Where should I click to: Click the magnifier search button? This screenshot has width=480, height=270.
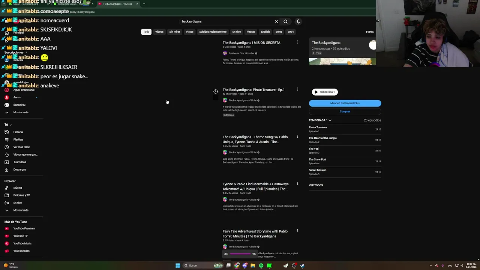(x=285, y=21)
